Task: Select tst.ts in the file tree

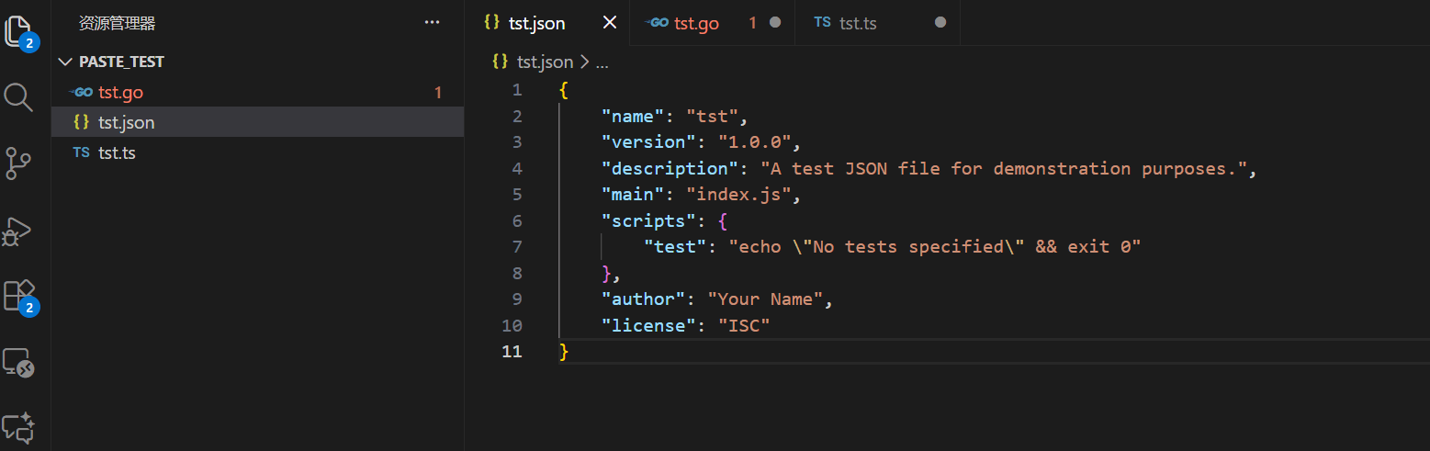Action: [257, 152]
